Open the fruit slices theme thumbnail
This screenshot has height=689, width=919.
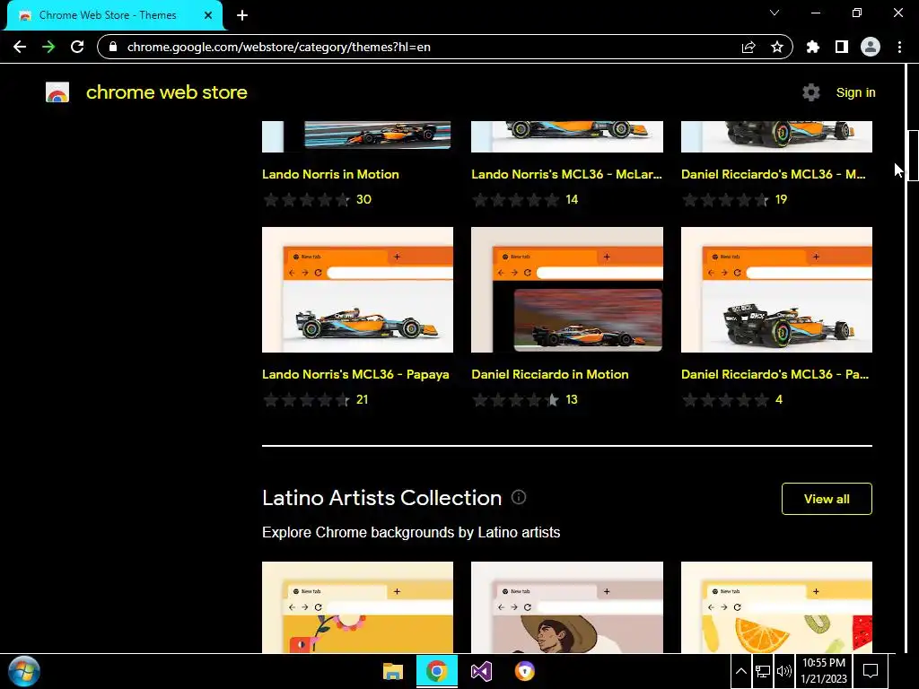776,607
